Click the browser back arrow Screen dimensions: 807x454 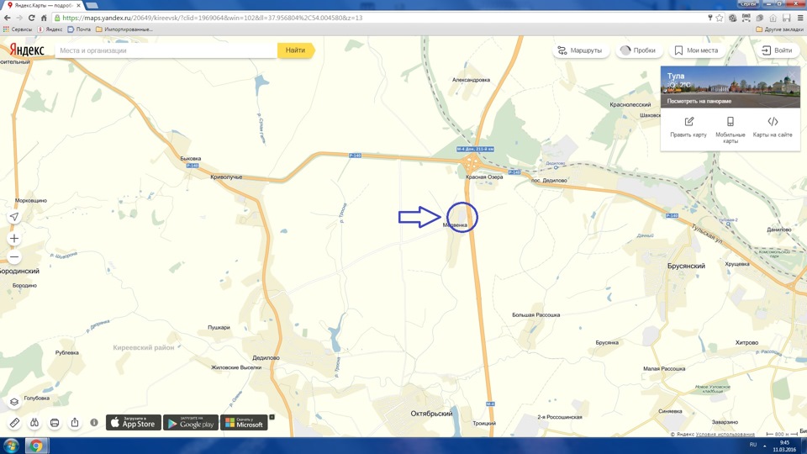[8, 18]
